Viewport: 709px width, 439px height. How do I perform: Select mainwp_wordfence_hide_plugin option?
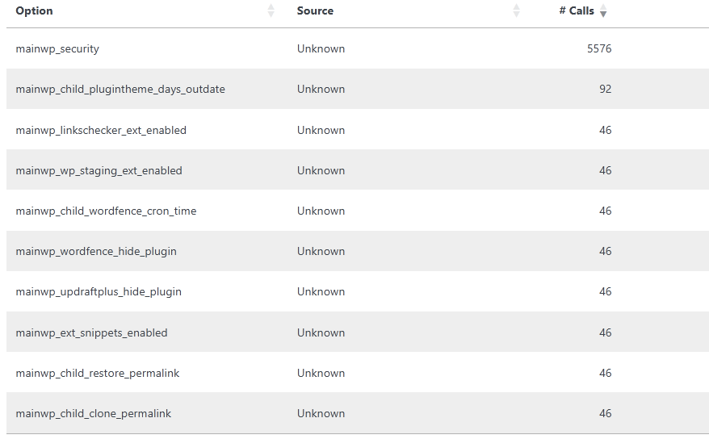pyautogui.click(x=96, y=252)
